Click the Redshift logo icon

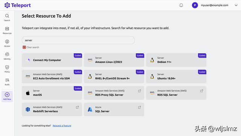coord(28,109)
